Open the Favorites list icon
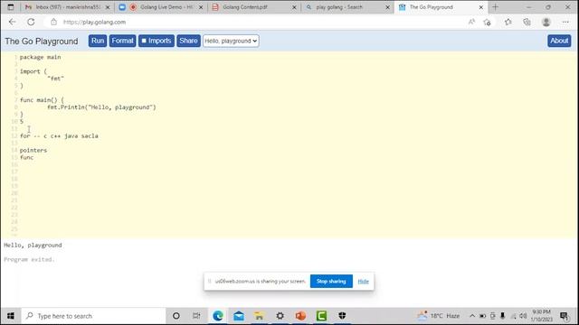 [508, 22]
